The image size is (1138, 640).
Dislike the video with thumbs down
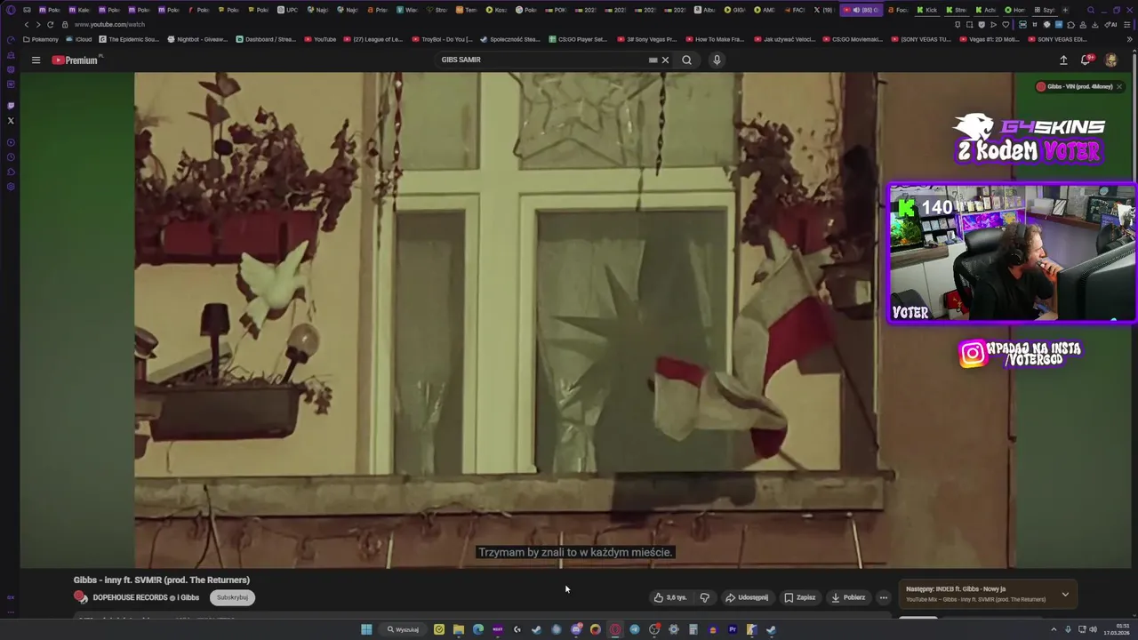click(x=704, y=597)
